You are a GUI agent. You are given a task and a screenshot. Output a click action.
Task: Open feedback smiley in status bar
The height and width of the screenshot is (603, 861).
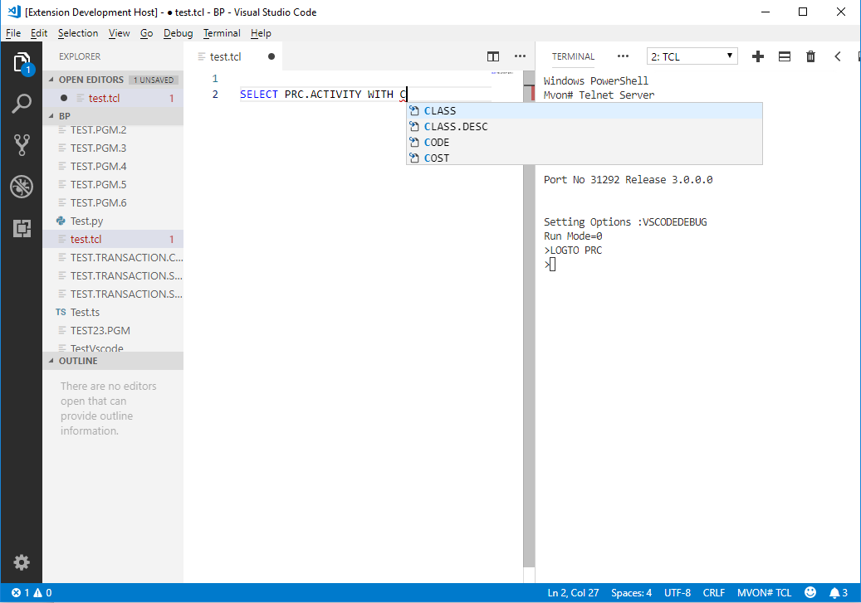coord(810,592)
